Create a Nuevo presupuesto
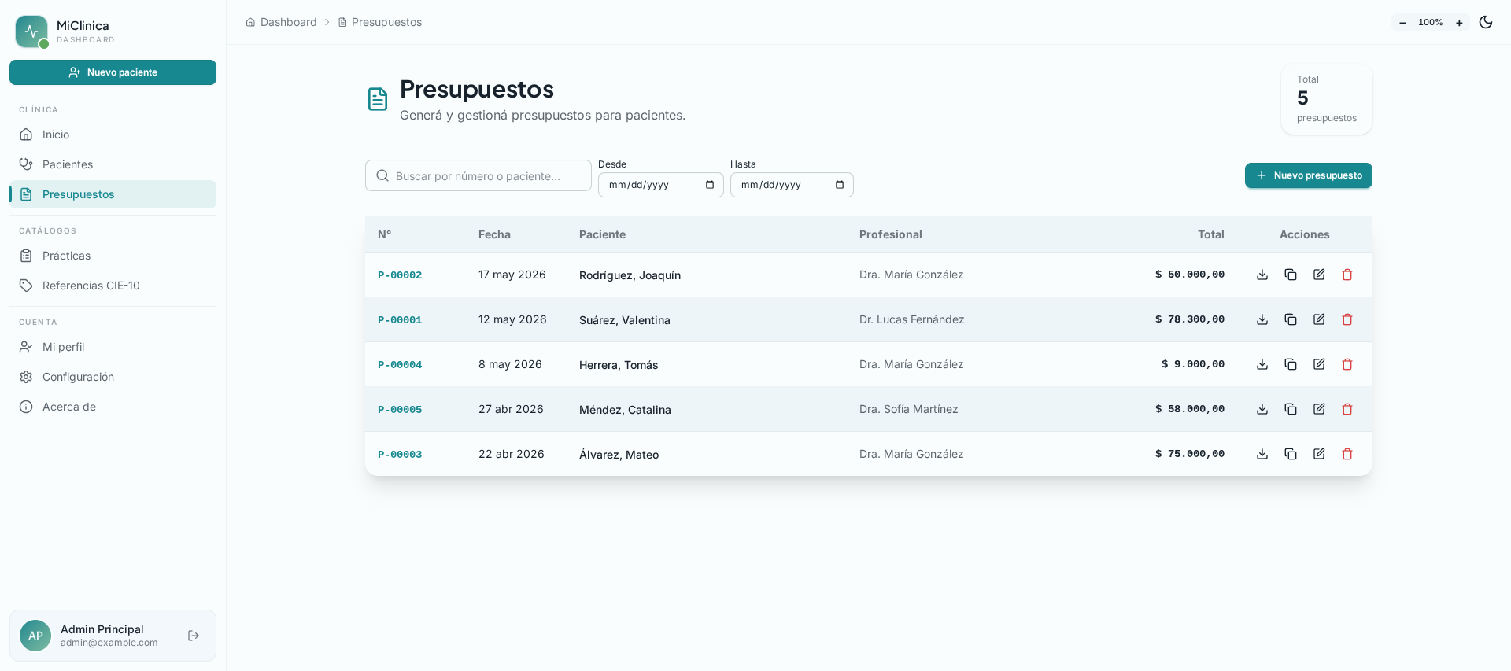1511x671 pixels. [1308, 175]
